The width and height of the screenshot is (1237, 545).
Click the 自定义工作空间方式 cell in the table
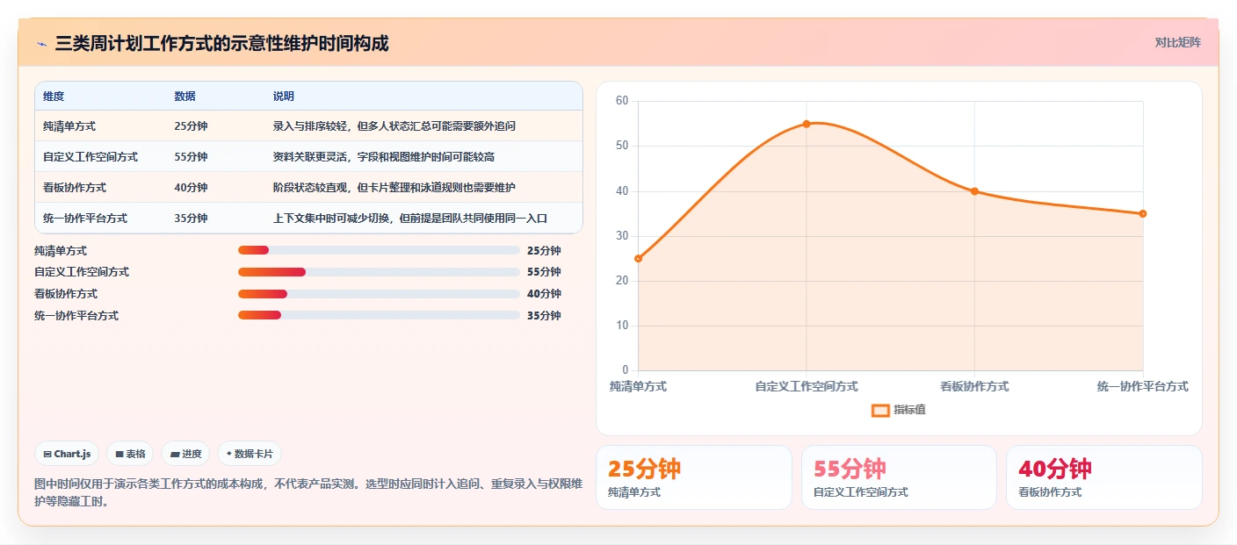pos(90,157)
